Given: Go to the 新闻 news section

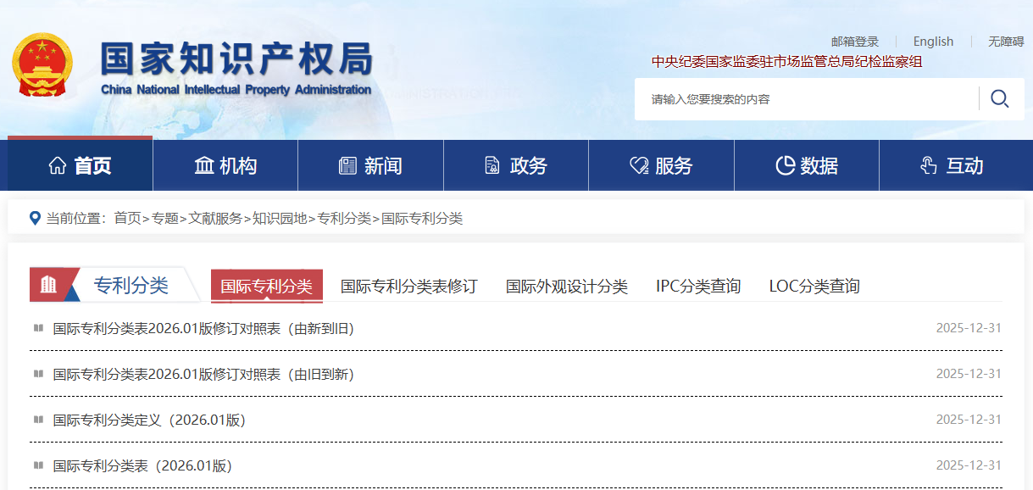Looking at the screenshot, I should 370,166.
